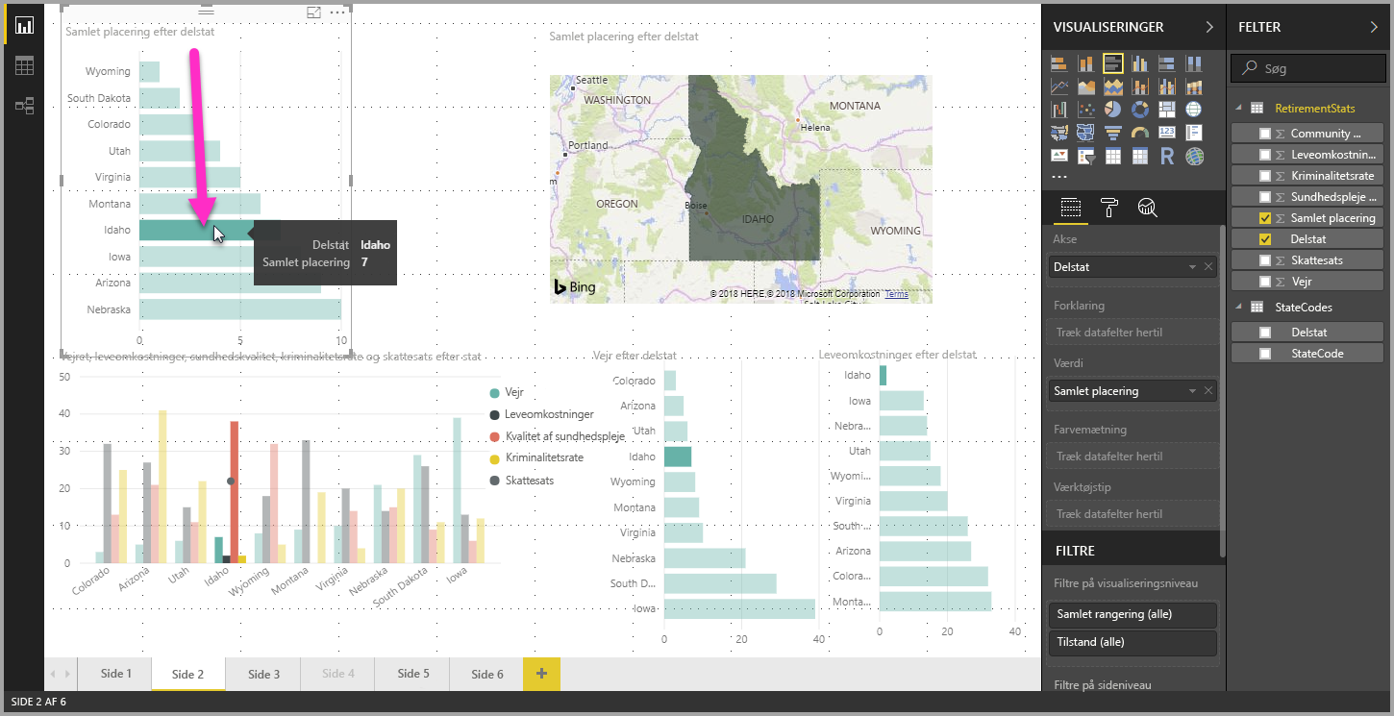Select the card (123) visualization

coord(1167,133)
